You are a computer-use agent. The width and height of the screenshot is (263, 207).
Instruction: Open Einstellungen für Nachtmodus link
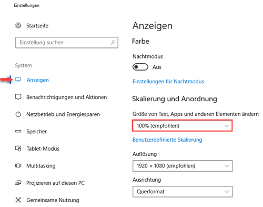(168, 82)
